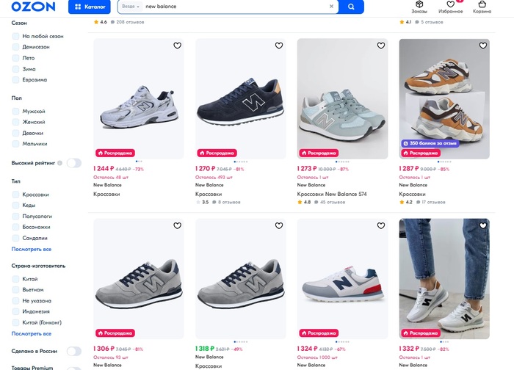
Task: Favorite the white sneakers priced 1 244 ₽
Action: (x=177, y=46)
